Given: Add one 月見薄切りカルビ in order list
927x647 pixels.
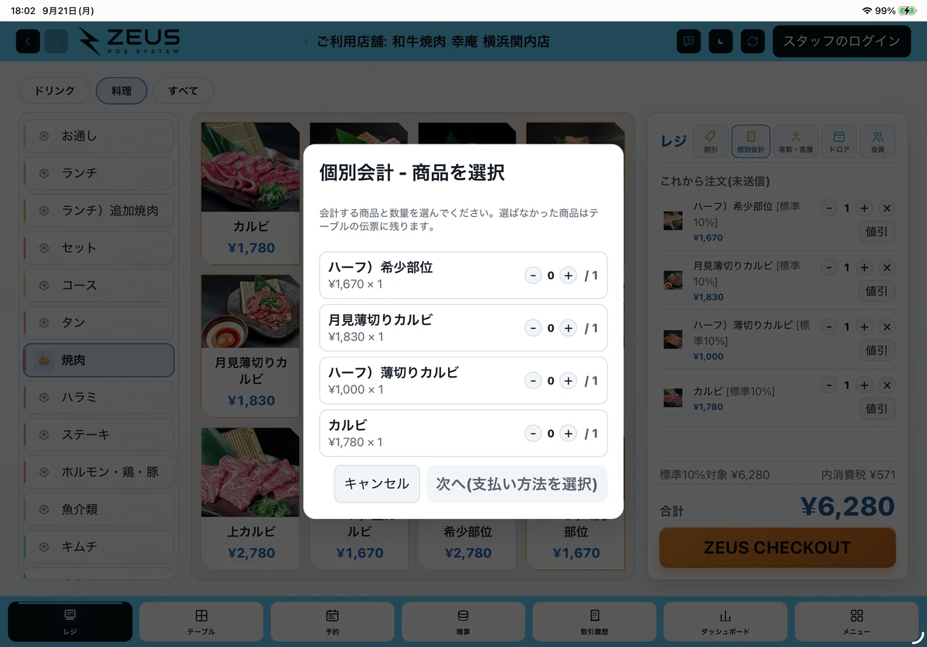Looking at the screenshot, I should [x=864, y=267].
